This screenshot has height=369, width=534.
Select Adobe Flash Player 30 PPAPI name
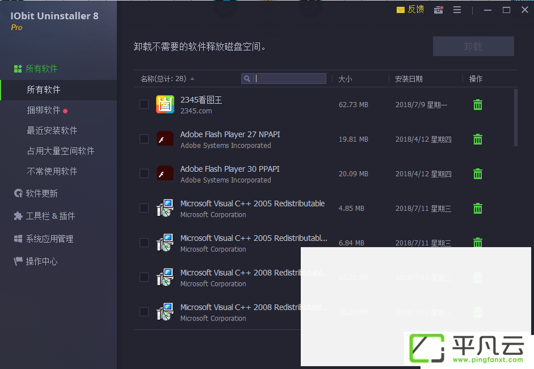coord(230,169)
